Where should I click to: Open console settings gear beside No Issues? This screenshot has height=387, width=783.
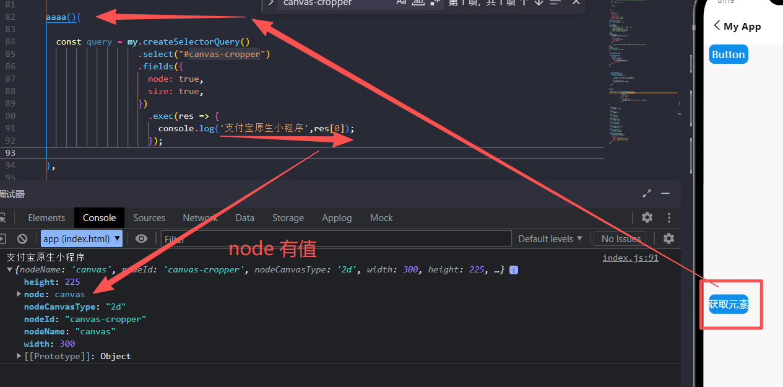[668, 239]
